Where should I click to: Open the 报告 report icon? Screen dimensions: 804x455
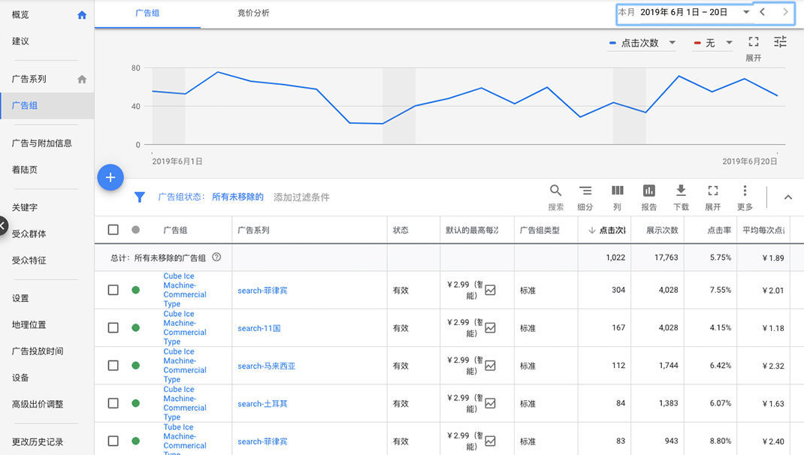(648, 191)
